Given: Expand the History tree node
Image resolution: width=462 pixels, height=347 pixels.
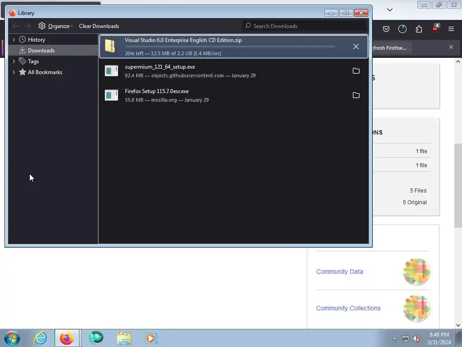Looking at the screenshot, I should click(14, 40).
